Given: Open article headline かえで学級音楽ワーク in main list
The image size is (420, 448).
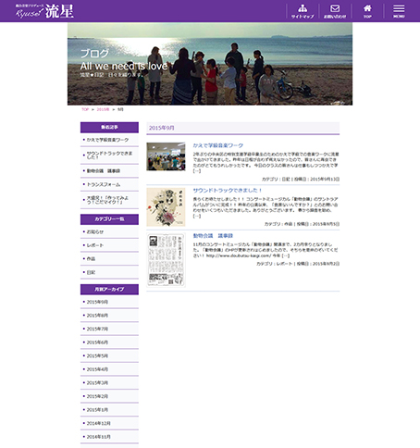Looking at the screenshot, I should (218, 145).
